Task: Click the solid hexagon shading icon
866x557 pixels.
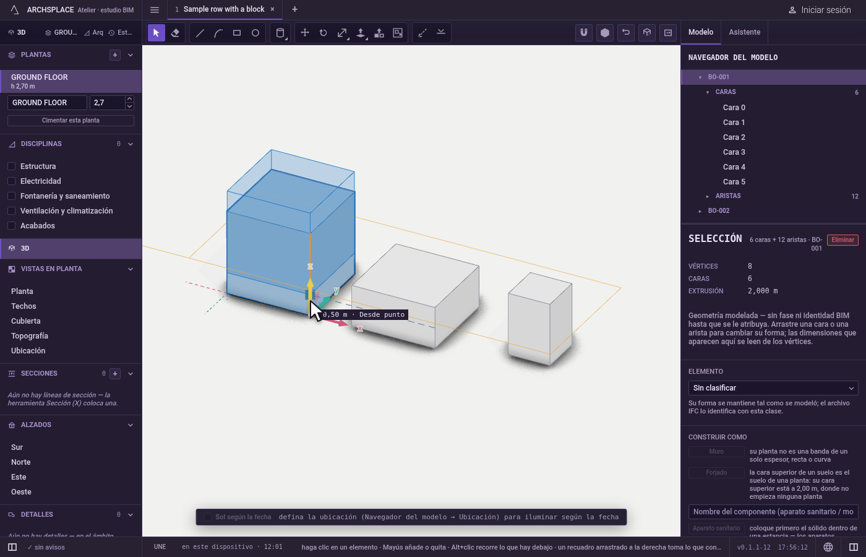Action: click(x=605, y=33)
